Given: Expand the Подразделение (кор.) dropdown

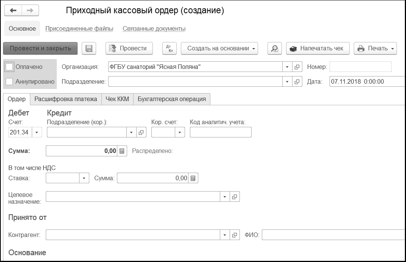Looking at the screenshot, I should click(x=131, y=132).
